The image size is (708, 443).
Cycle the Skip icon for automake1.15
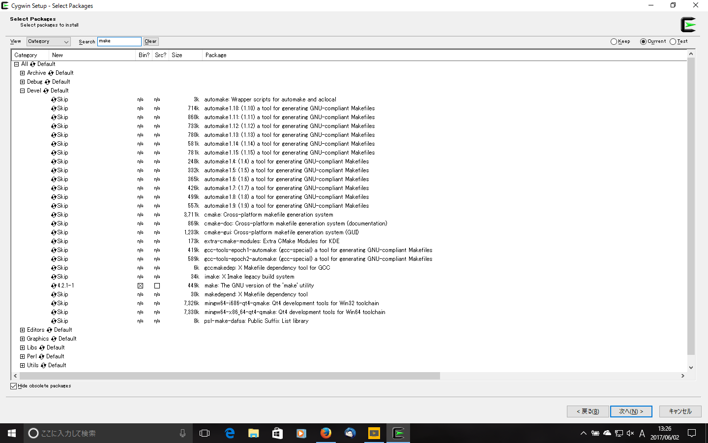tap(54, 153)
